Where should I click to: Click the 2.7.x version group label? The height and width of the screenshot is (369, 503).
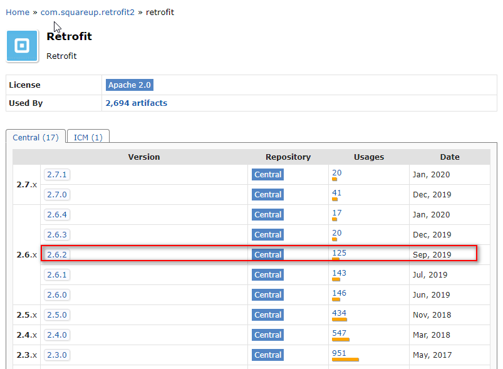(27, 184)
